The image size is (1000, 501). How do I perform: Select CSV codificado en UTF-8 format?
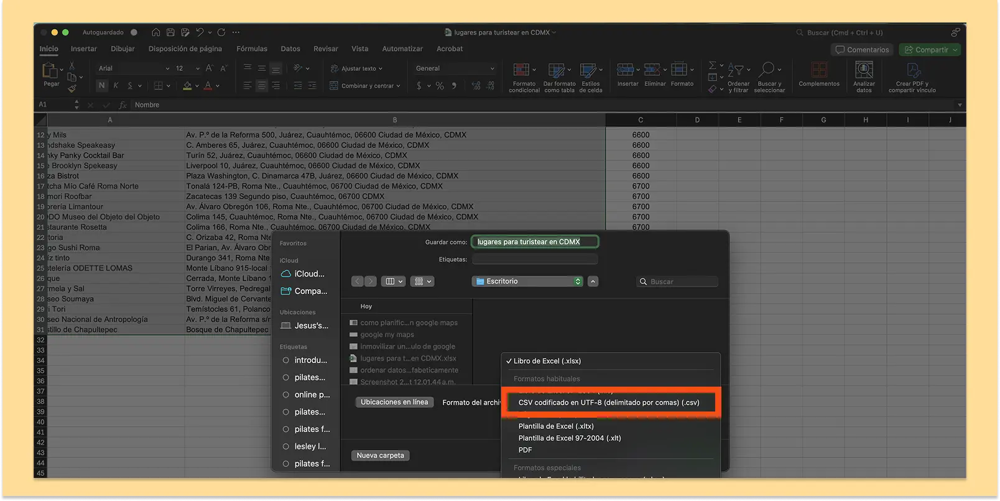pyautogui.click(x=609, y=402)
